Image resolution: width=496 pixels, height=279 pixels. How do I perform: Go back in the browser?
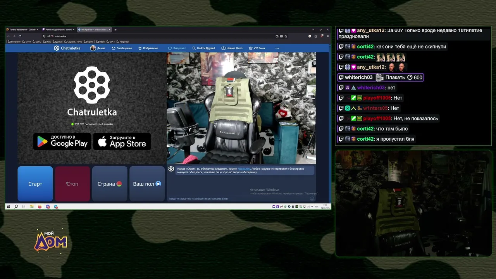(x=9, y=36)
